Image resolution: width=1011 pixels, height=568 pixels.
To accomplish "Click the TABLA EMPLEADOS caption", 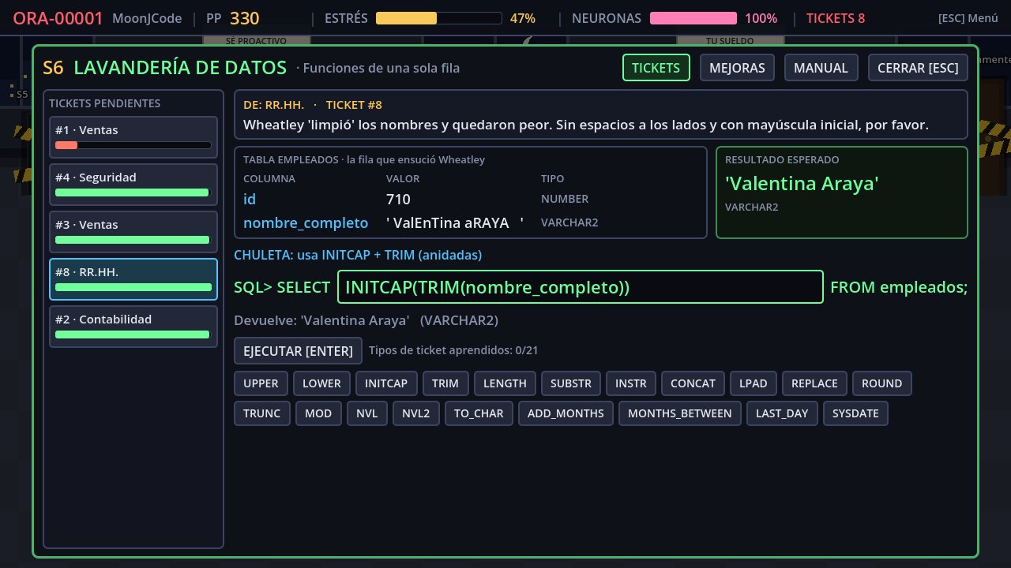I will (364, 159).
